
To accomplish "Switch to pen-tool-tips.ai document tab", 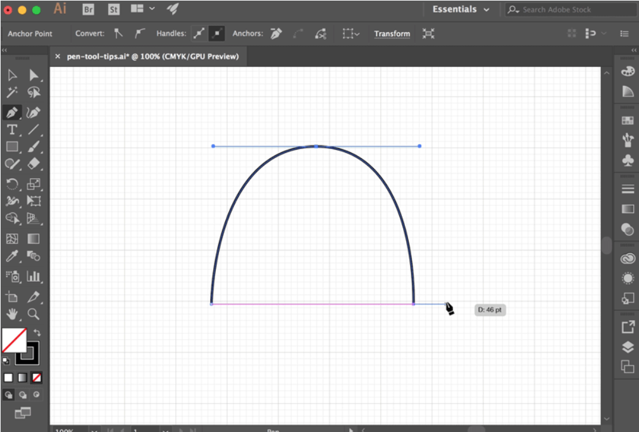I will [x=152, y=56].
